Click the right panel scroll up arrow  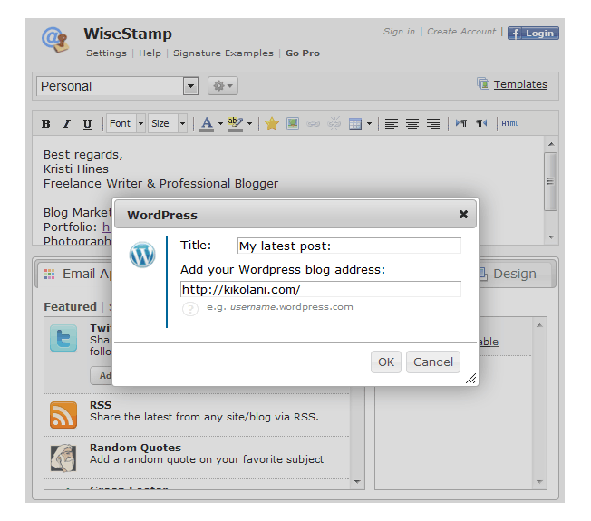(539, 325)
